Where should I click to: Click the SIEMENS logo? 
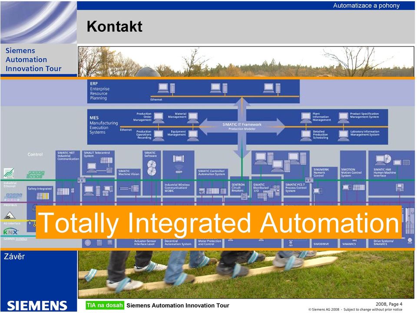[x=37, y=306]
